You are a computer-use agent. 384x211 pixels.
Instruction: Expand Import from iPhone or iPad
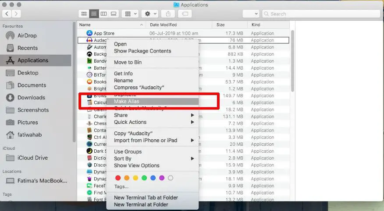point(153,141)
